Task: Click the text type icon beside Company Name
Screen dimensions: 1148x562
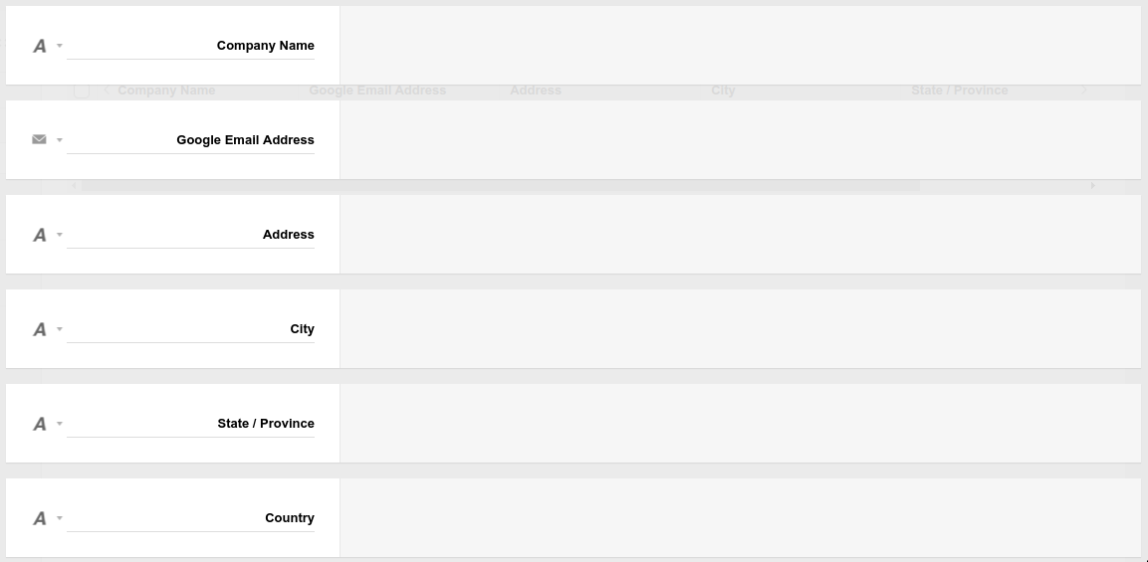Action: (40, 46)
